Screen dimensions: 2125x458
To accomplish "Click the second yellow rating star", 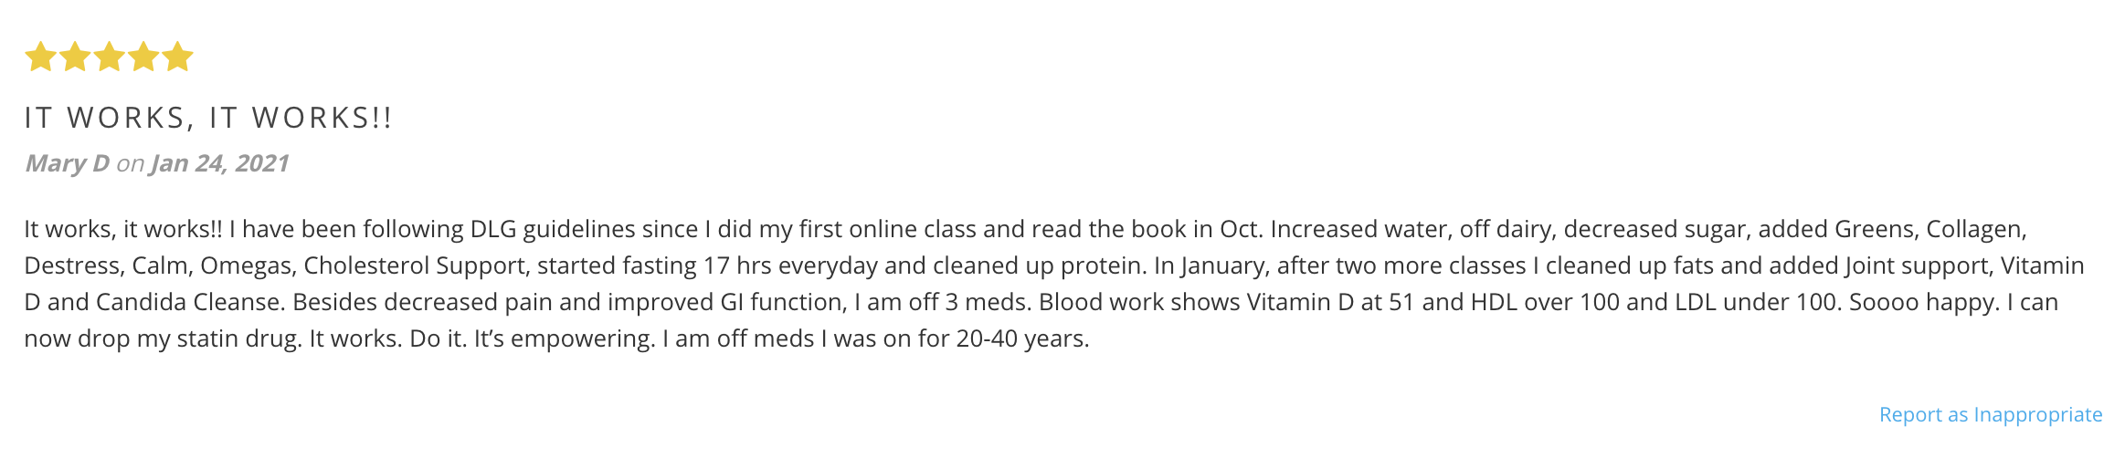I will [x=75, y=57].
